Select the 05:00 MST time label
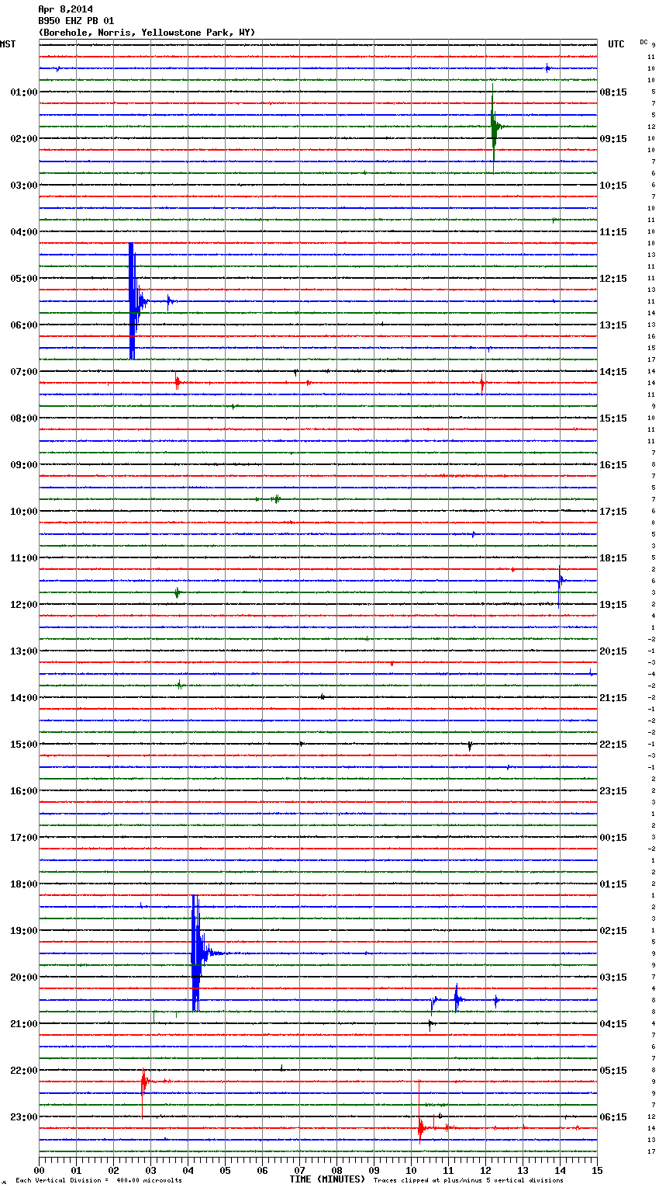This screenshot has width=659, height=1191. [23, 279]
